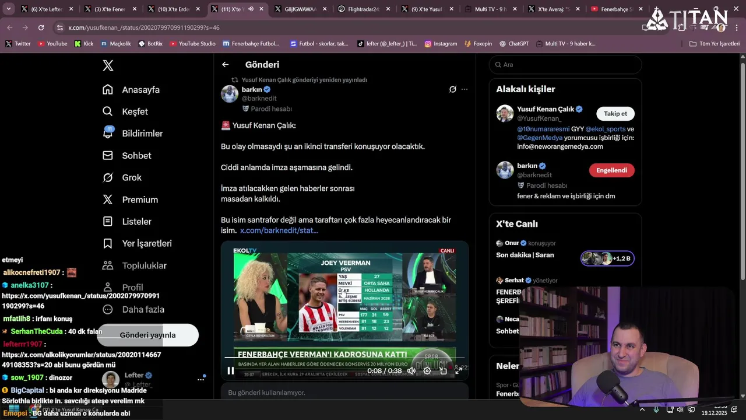
Task: Open the x.com/barknedit/stat... link
Action: (x=279, y=230)
